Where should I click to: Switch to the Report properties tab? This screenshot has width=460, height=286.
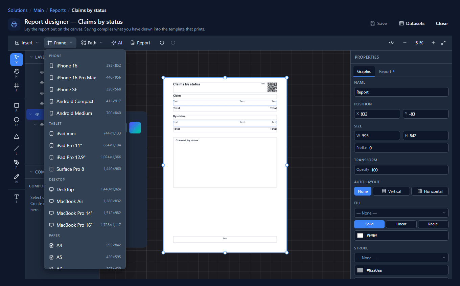[x=387, y=71]
